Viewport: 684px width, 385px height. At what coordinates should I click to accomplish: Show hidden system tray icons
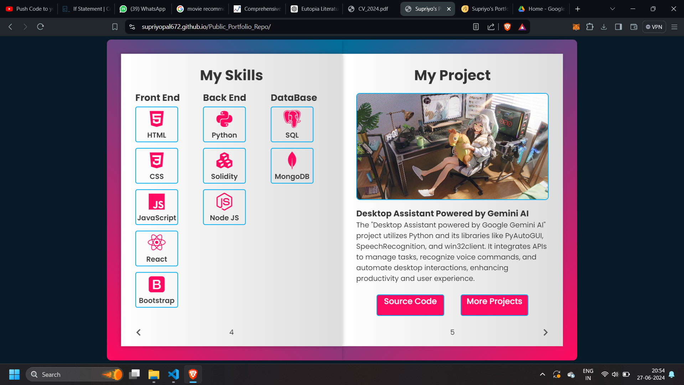tap(542, 374)
